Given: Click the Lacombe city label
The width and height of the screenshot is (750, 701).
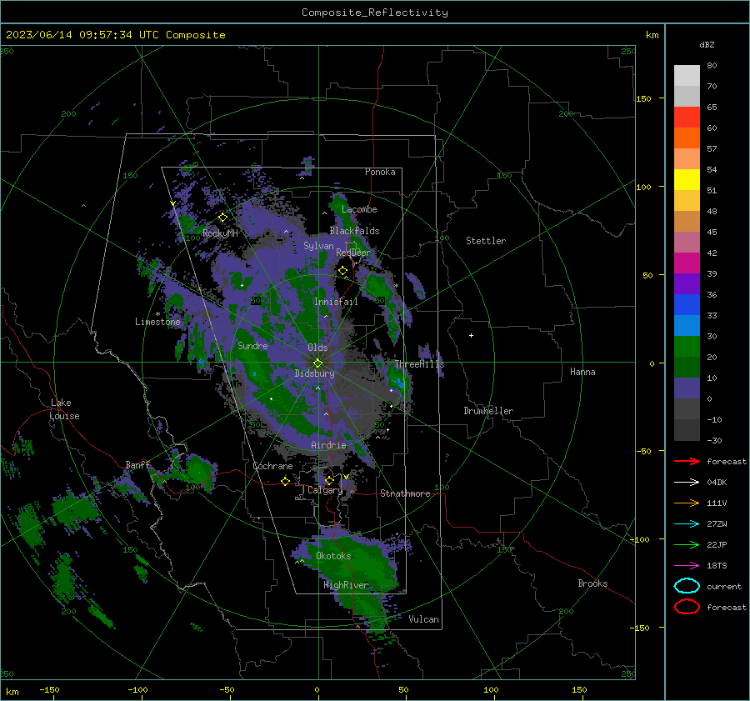Looking at the screenshot, I should tap(359, 209).
